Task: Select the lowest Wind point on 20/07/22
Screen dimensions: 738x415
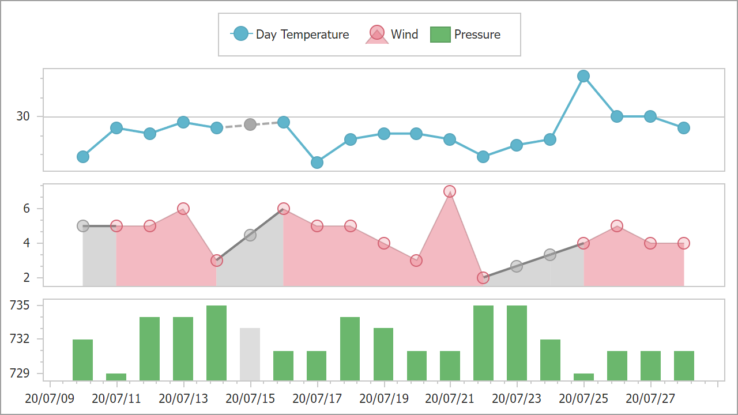Action: [483, 278]
